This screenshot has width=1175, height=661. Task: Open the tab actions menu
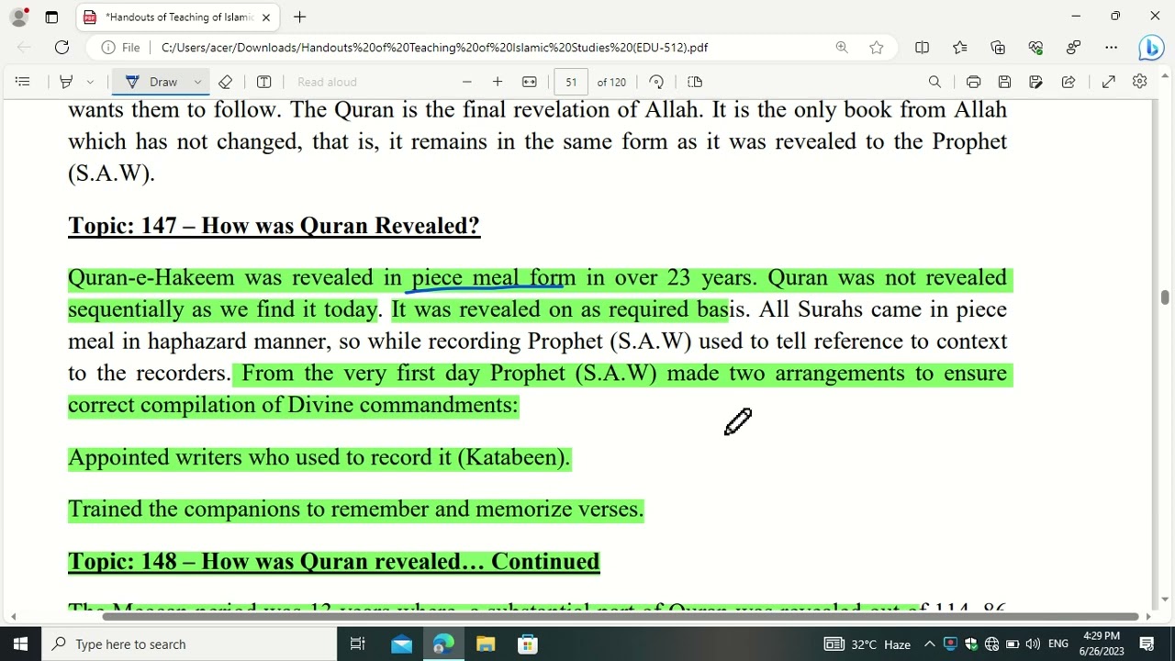51,17
